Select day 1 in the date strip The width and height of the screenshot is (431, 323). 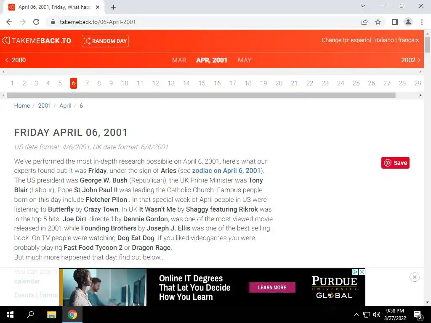point(12,83)
